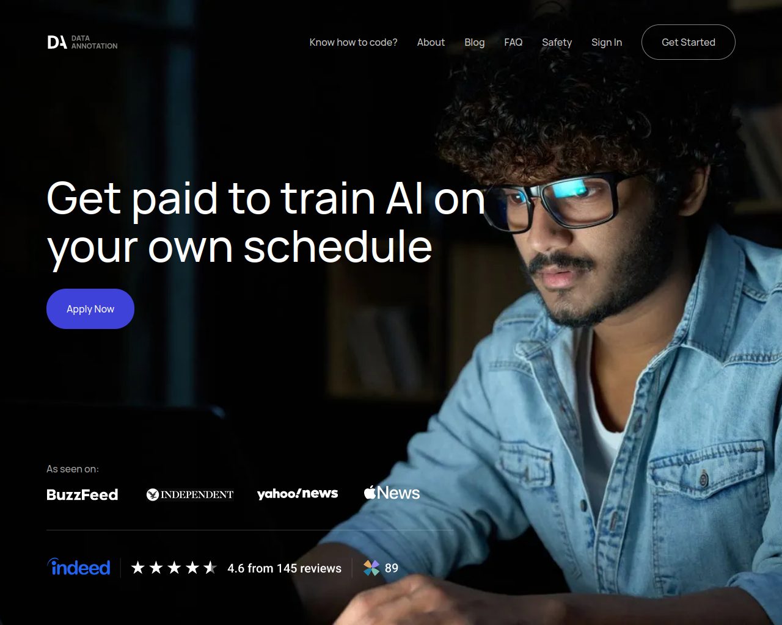The width and height of the screenshot is (782, 625).
Task: Click the 'Get paid to train AI' headline
Action: tap(266, 223)
